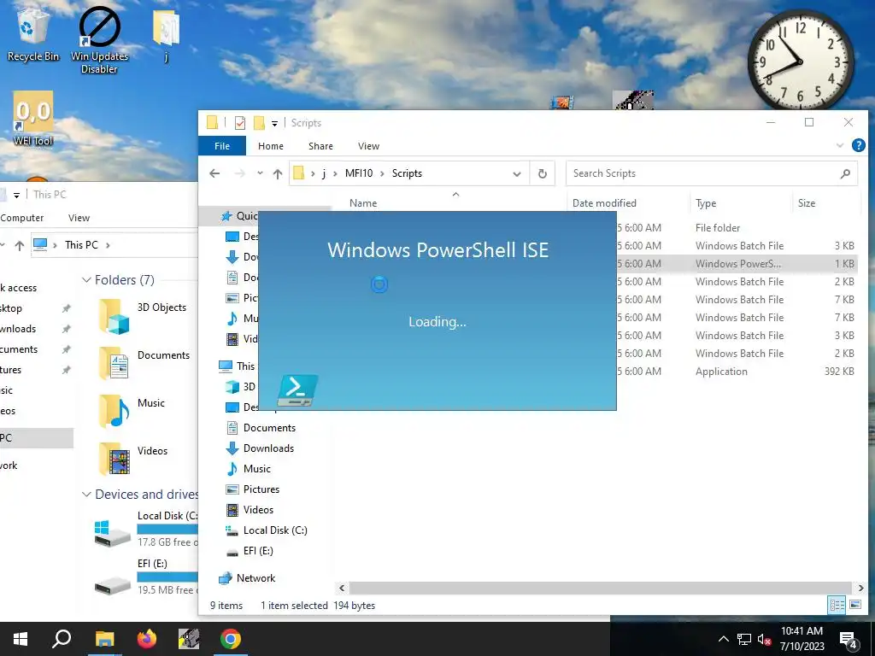Image resolution: width=875 pixels, height=656 pixels.
Task: Select EFI (E:) in navigation pane
Action: (x=258, y=551)
